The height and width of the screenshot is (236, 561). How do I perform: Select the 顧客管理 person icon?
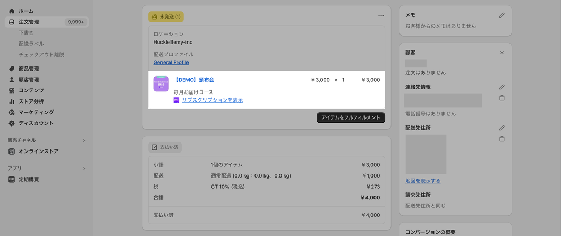[12, 80]
